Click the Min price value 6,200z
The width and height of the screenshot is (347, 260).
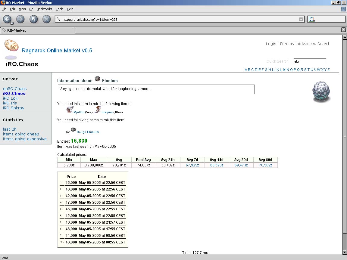(x=69, y=165)
